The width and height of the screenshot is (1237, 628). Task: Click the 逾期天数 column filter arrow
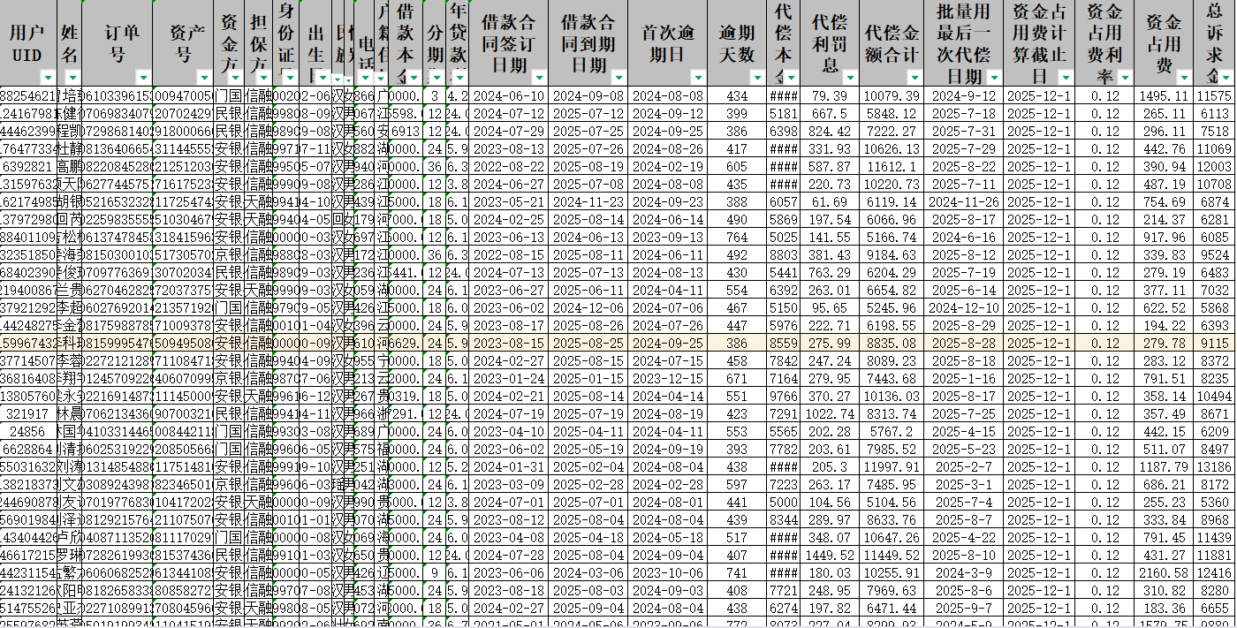point(756,77)
